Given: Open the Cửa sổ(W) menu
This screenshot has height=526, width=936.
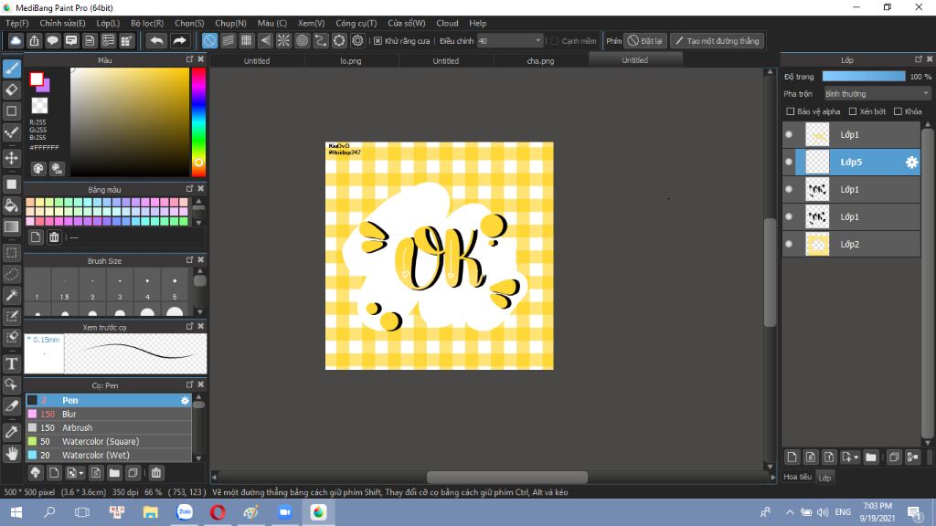Looking at the screenshot, I should (407, 23).
